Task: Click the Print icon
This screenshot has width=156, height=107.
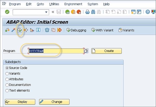Action: coord(87,12)
